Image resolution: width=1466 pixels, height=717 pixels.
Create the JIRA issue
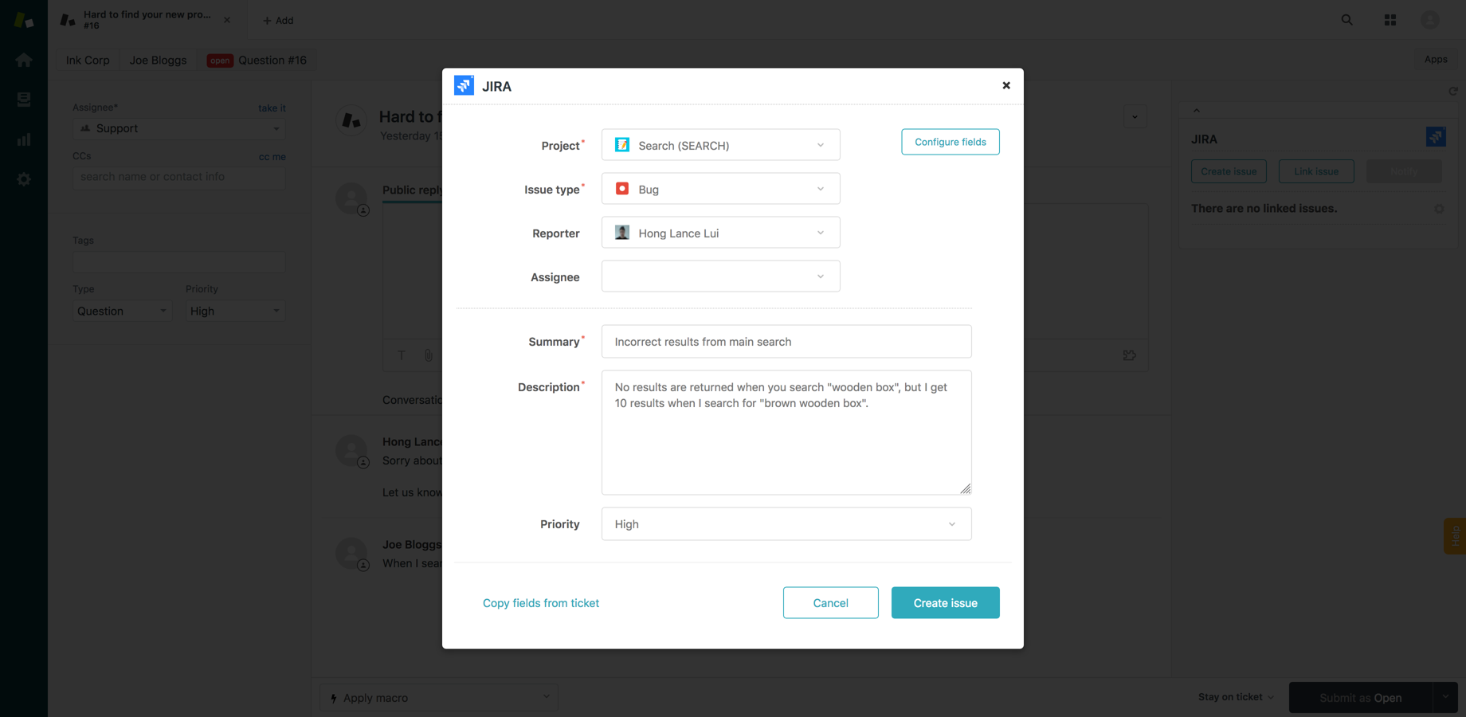point(945,602)
